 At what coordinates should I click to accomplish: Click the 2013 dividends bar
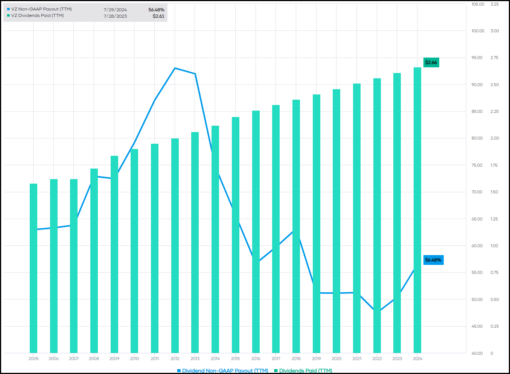[x=195, y=243]
